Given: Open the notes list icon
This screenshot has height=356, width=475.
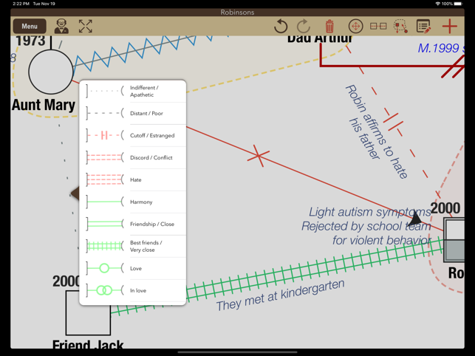Looking at the screenshot, I should pyautogui.click(x=423, y=27).
